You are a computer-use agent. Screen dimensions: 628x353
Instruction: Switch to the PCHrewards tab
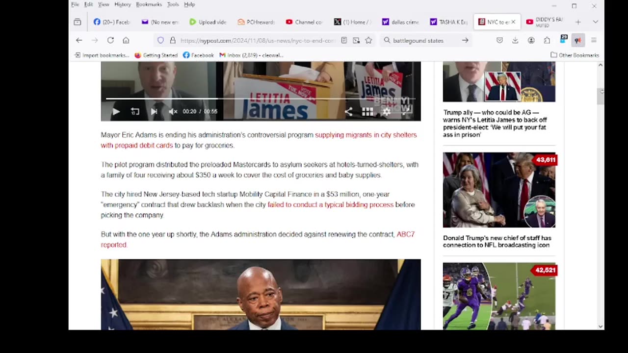(x=256, y=22)
